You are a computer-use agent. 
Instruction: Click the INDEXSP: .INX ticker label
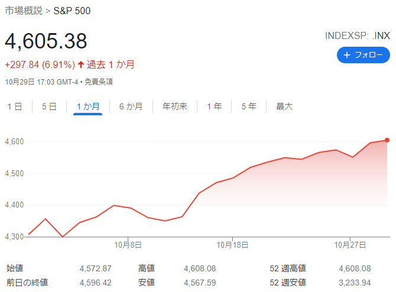click(x=358, y=35)
